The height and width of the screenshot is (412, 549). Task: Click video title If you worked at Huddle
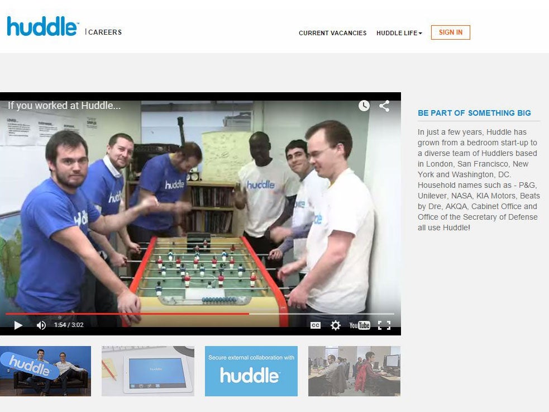64,106
